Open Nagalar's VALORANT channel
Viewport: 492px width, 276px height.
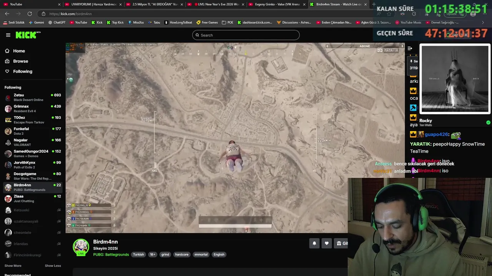point(33,142)
